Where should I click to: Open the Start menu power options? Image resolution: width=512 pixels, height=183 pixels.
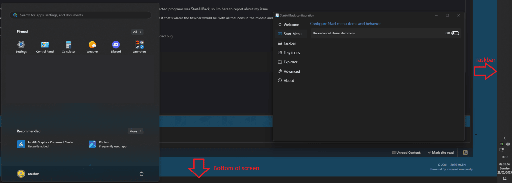click(142, 174)
